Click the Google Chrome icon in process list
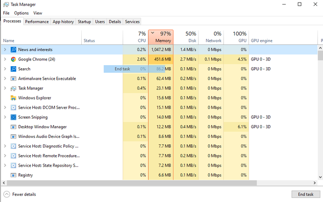Screen dimensions: 323x202 point(14,59)
